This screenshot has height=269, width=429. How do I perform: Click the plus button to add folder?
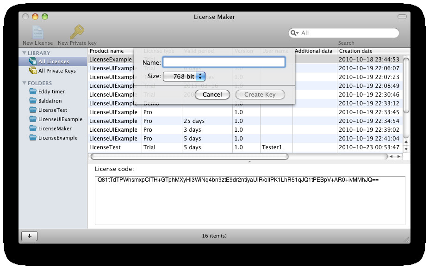(x=30, y=236)
